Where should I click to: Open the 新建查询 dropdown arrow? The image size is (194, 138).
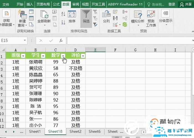coord(26,25)
